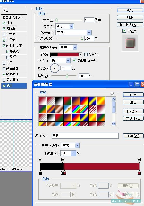Enable the 图案叠加 pattern overlay checkbox
This screenshot has height=206, width=144.
pyautogui.click(x=4, y=80)
